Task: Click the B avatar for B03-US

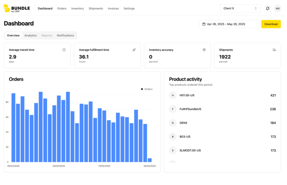Action: pyautogui.click(x=173, y=137)
